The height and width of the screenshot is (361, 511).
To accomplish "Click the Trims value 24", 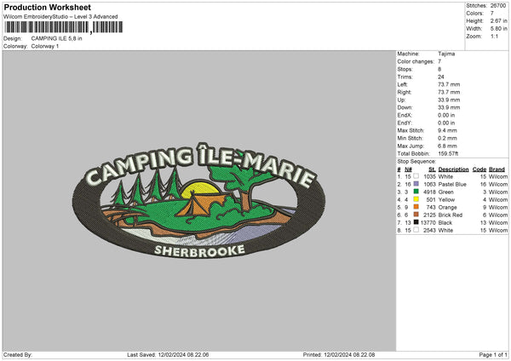I will point(441,77).
